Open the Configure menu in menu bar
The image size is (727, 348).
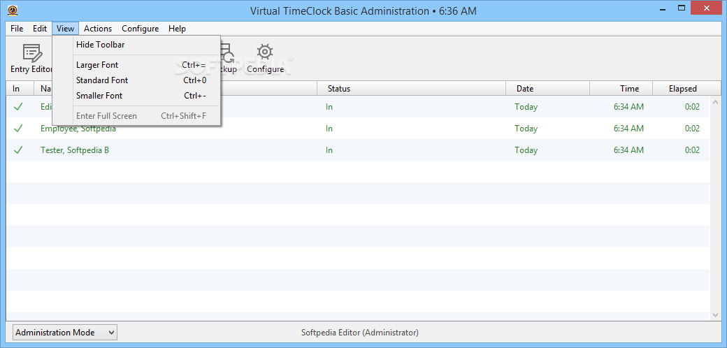click(140, 28)
